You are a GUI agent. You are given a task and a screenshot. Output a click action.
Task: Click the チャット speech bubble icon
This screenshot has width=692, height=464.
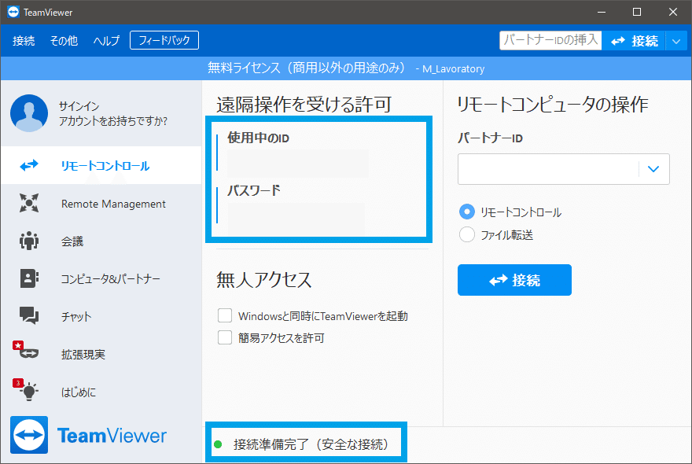(29, 315)
